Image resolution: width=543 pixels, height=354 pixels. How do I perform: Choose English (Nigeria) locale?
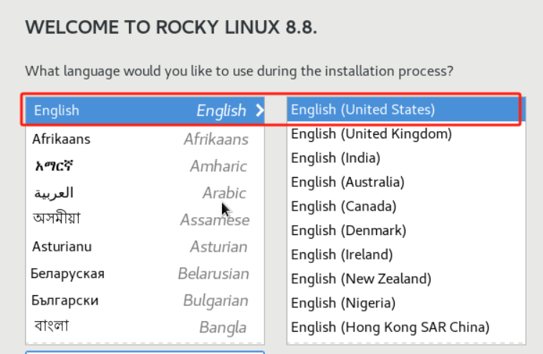(406, 303)
